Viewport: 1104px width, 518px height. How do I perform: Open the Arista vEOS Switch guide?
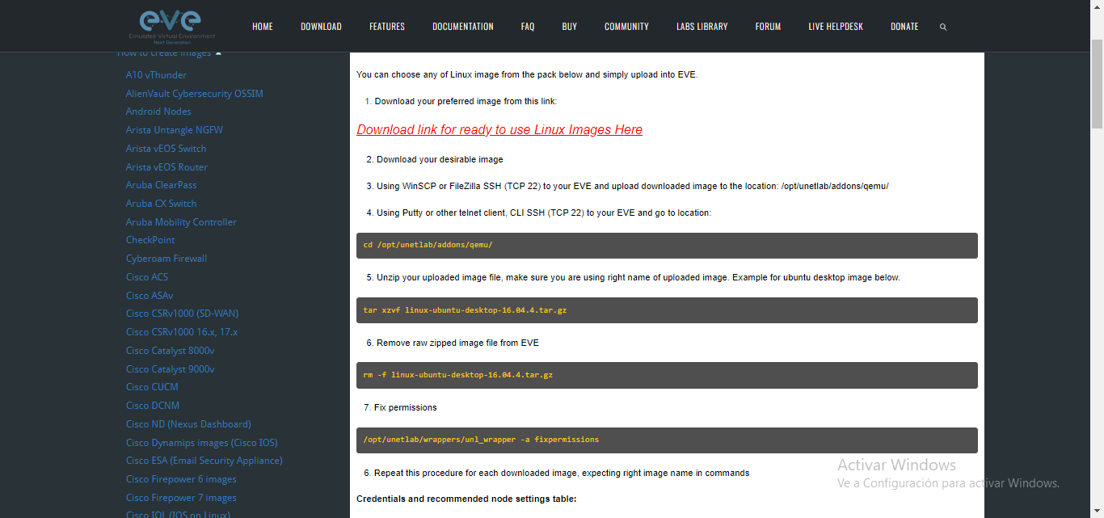[166, 149]
